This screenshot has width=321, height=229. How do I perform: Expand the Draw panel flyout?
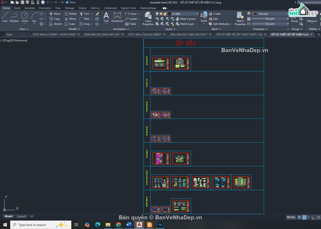tap(27, 29)
